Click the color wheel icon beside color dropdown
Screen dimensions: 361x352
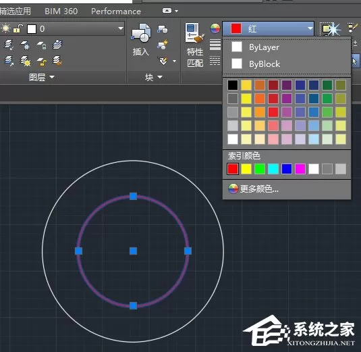[x=215, y=29]
